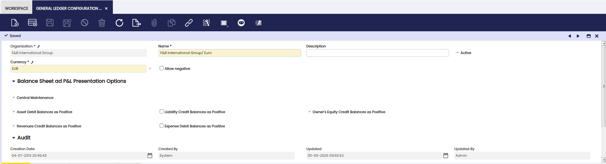Open the Creation Date calendar picker
606x164 pixels.
150,155
